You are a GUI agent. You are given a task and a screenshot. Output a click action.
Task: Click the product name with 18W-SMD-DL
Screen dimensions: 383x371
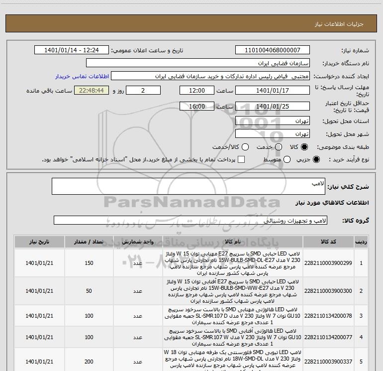[x=233, y=360]
